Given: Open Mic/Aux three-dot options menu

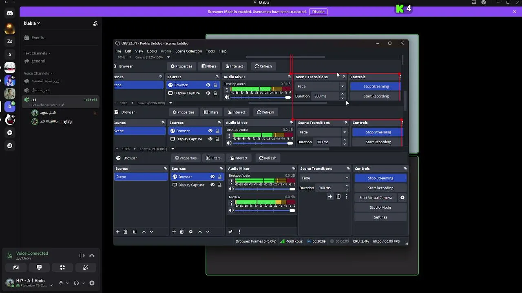Looking at the screenshot, I should click(231, 203).
